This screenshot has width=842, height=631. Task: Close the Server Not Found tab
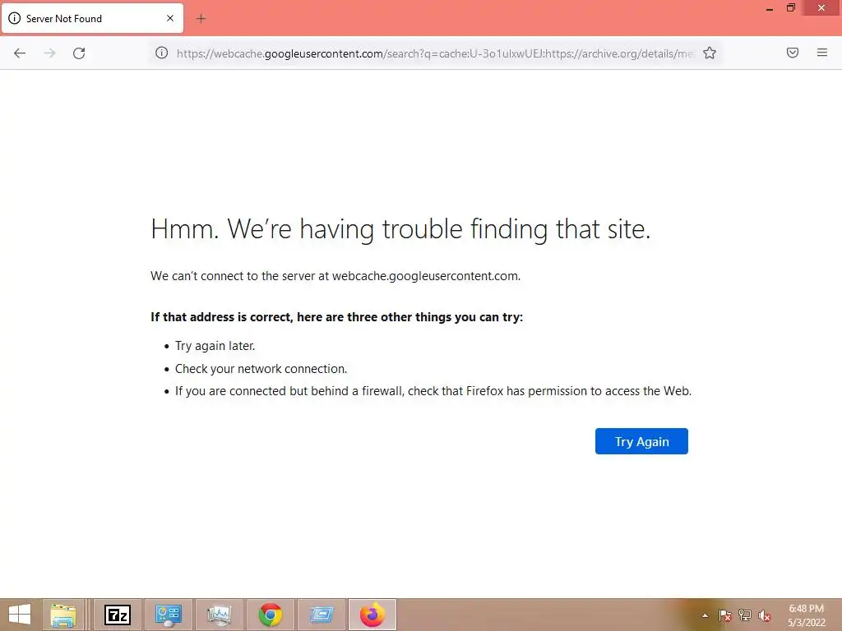pos(170,18)
